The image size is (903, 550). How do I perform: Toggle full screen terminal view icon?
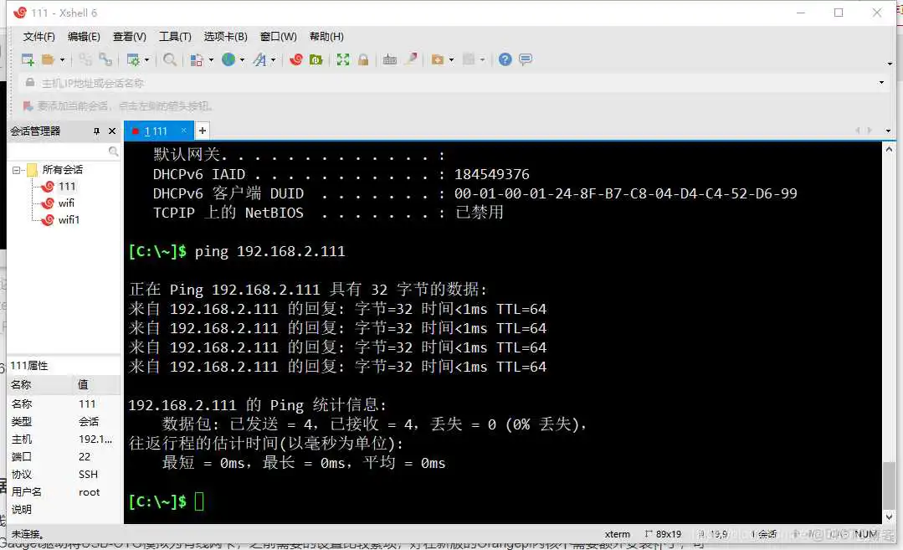(x=343, y=59)
